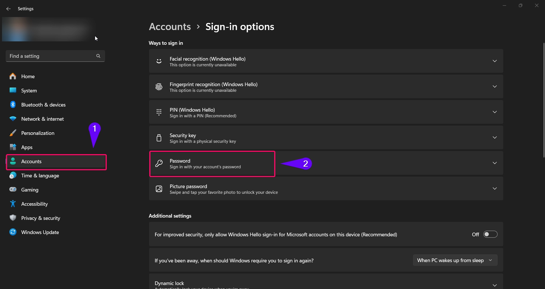This screenshot has width=545, height=289.
Task: Click the Password key icon
Action: pyautogui.click(x=159, y=163)
